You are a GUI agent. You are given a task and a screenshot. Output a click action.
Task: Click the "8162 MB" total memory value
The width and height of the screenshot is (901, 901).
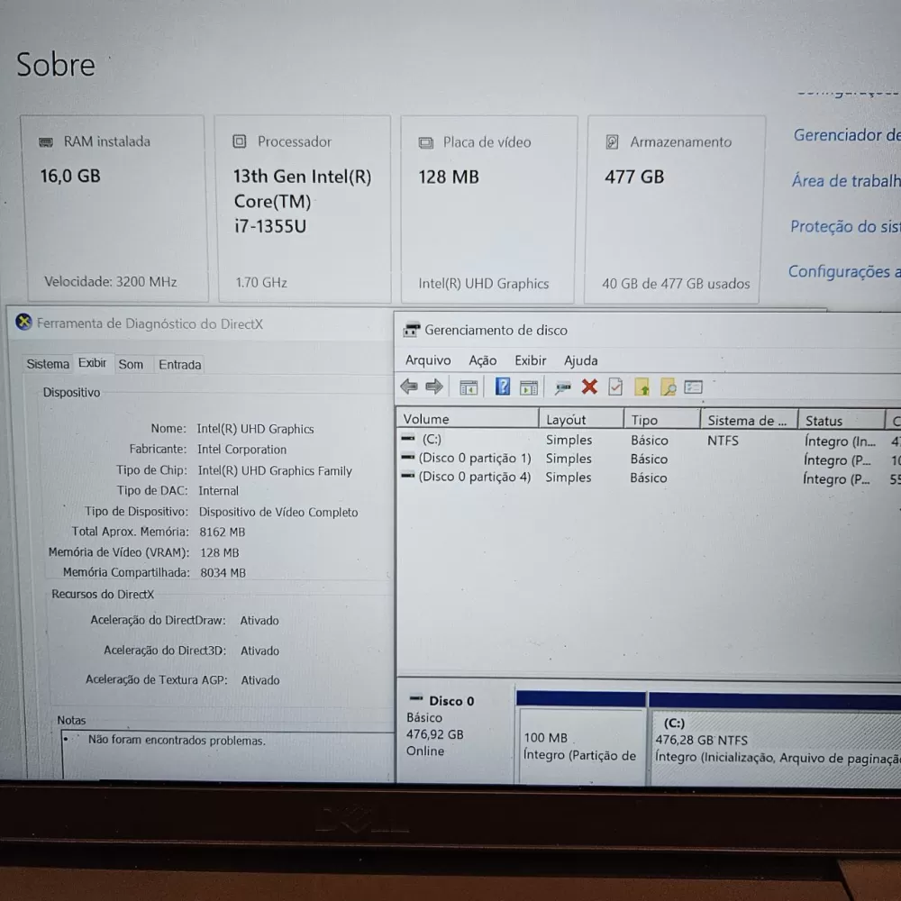pos(223,532)
